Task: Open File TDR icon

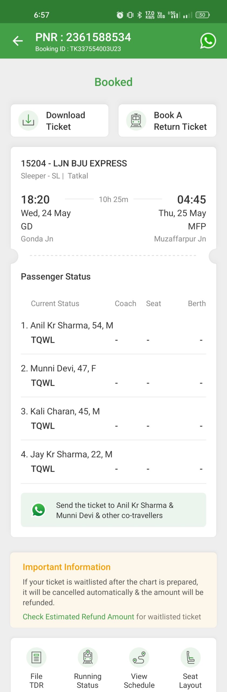Action: tap(36, 657)
